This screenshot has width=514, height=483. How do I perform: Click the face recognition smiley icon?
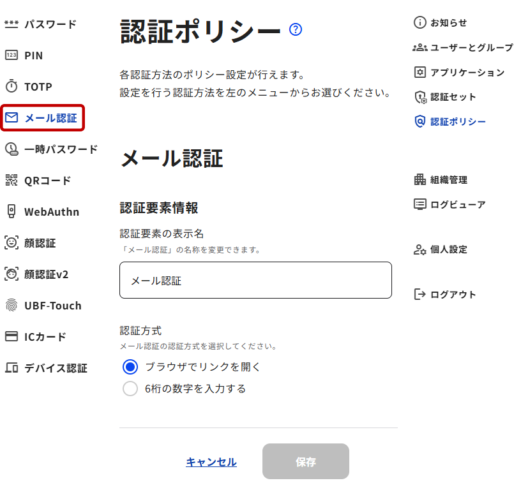[x=11, y=243]
